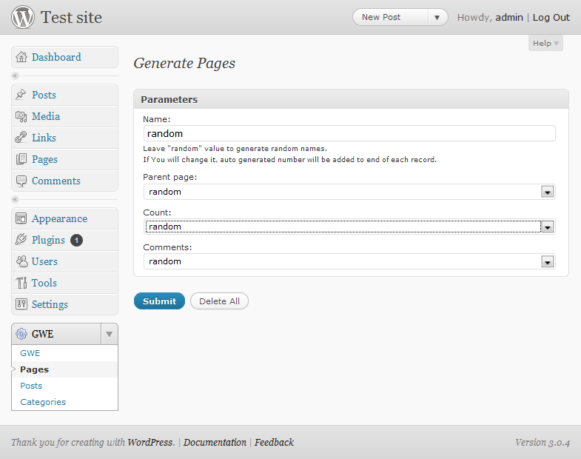Viewport: 581px width, 459px height.
Task: Click the Plugins plug icon
Action: coord(21,240)
